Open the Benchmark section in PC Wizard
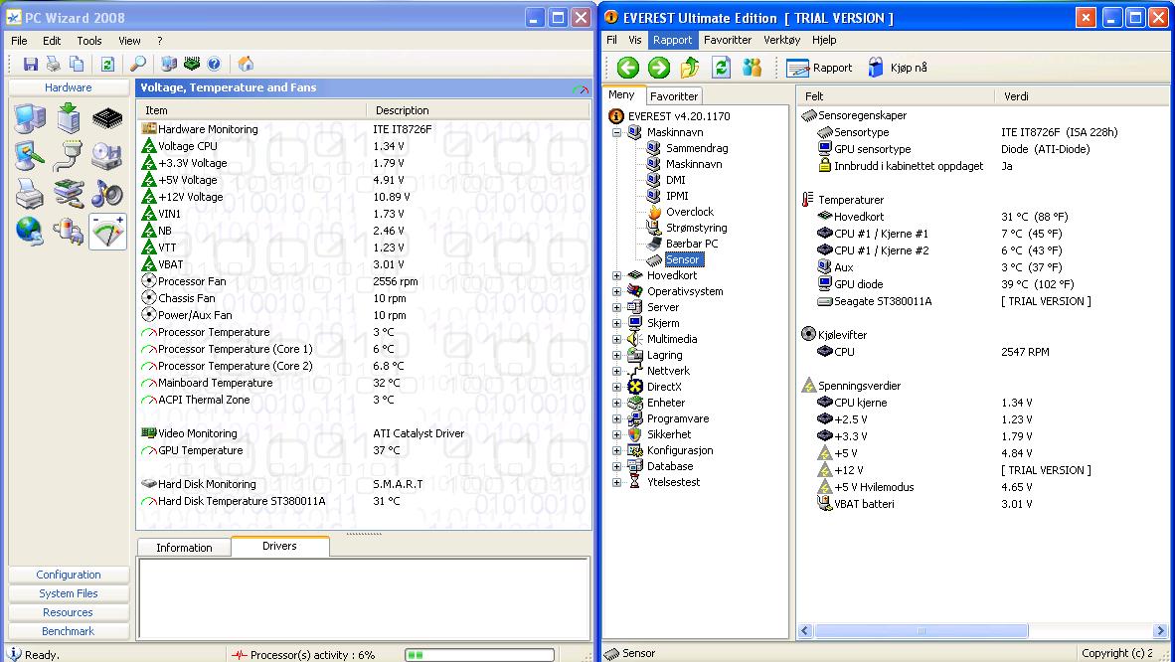 click(69, 630)
